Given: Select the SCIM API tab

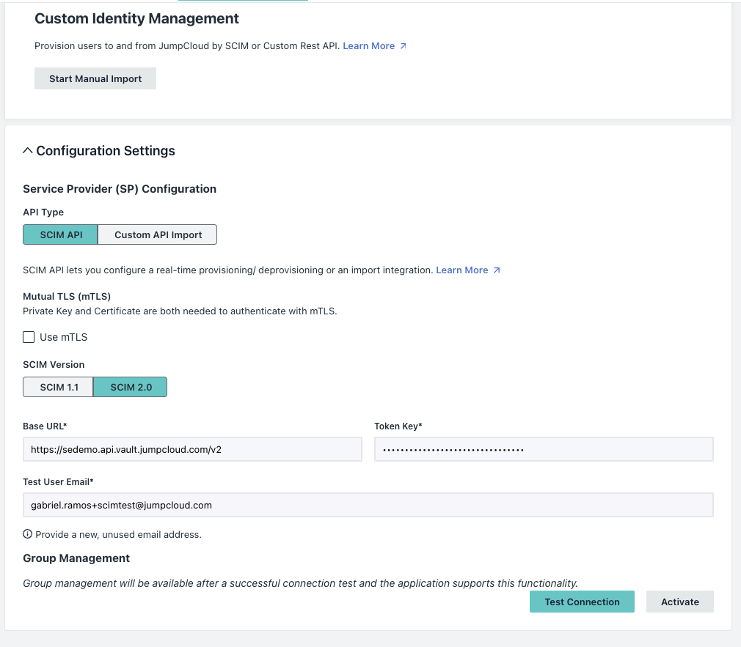Looking at the screenshot, I should [x=59, y=234].
